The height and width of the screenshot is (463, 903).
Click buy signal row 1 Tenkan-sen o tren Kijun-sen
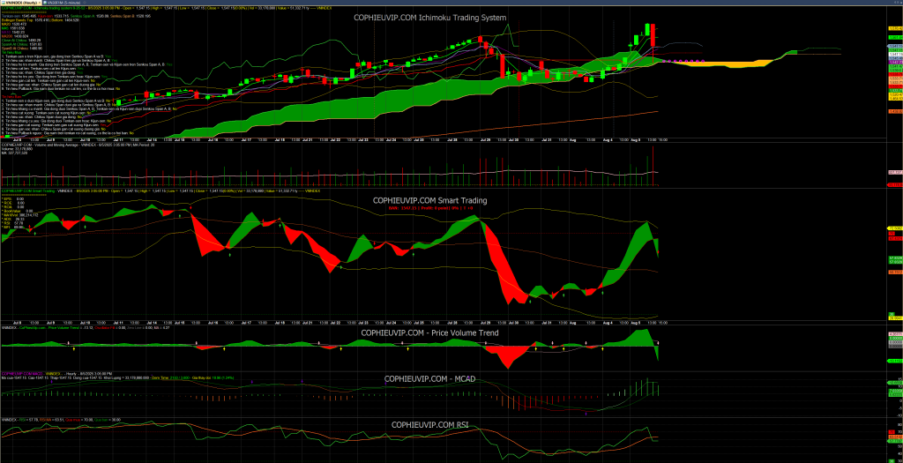tap(56, 56)
